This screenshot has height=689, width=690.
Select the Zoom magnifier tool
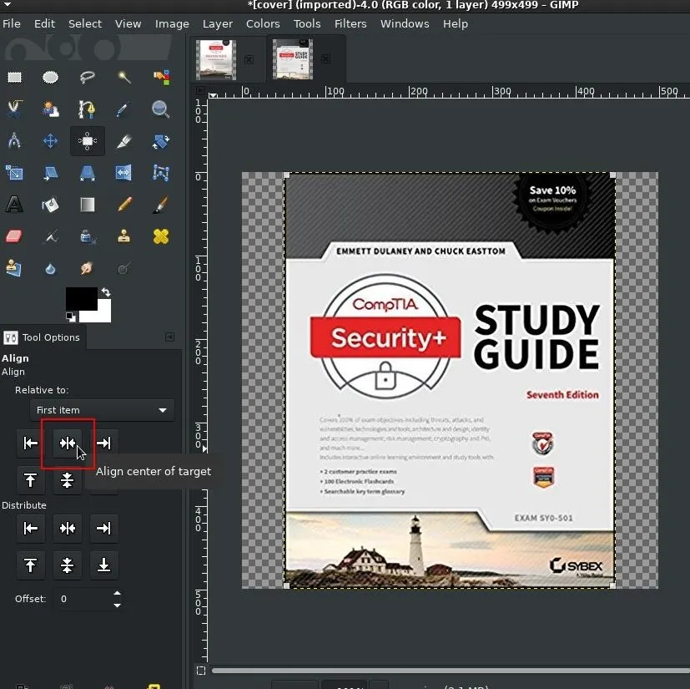(x=161, y=109)
